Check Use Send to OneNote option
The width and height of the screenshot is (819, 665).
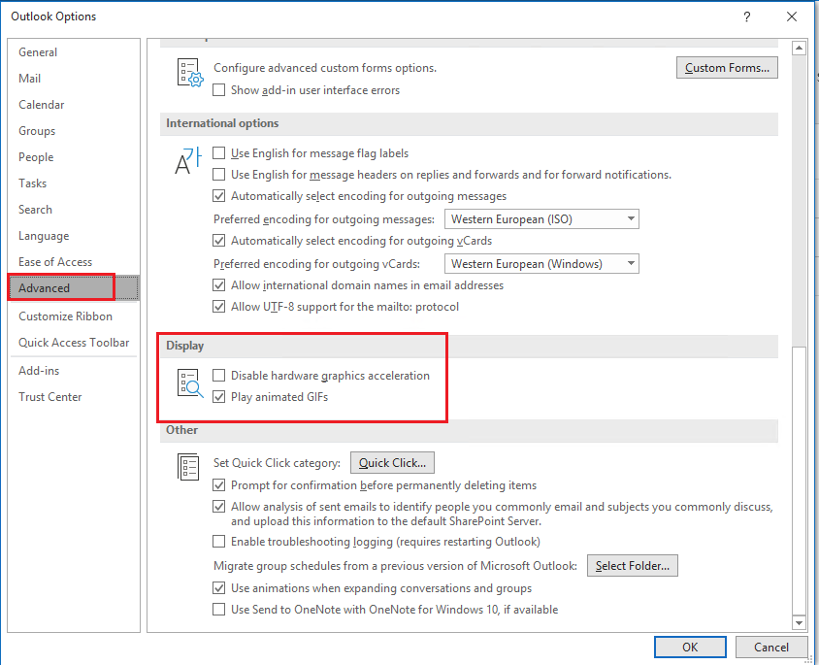point(219,609)
